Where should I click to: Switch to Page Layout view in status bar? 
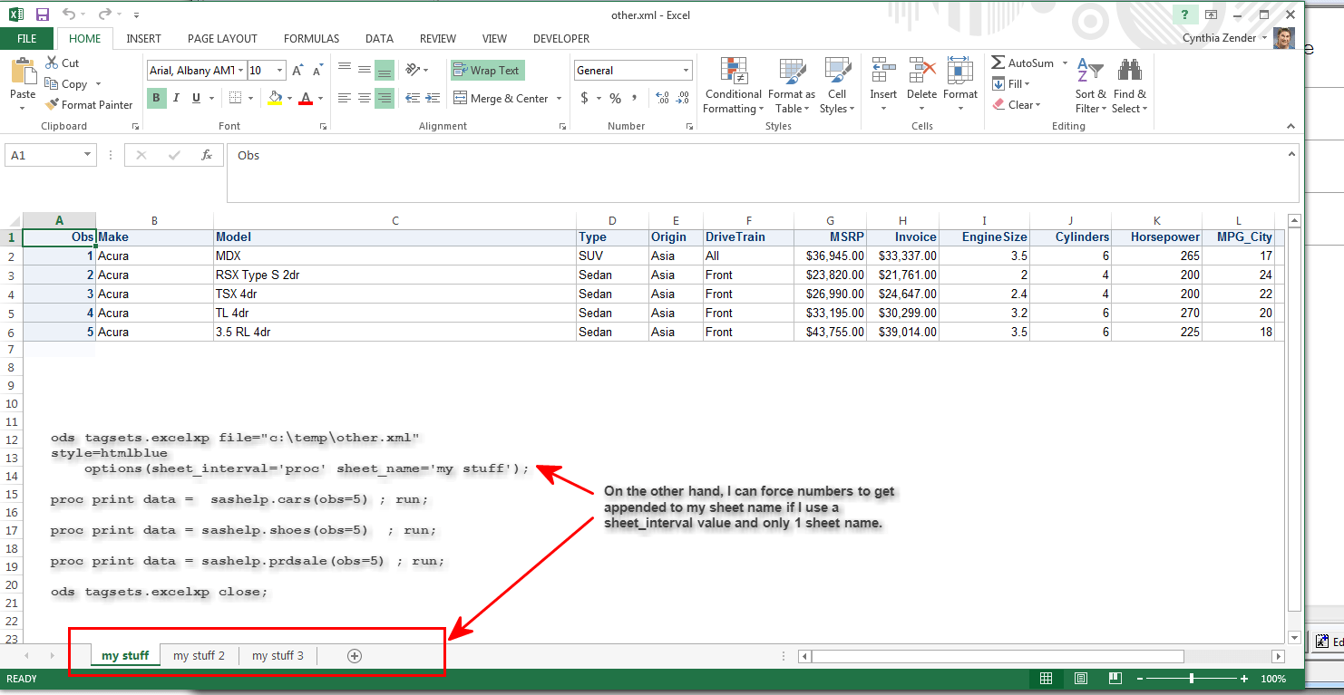click(1080, 678)
